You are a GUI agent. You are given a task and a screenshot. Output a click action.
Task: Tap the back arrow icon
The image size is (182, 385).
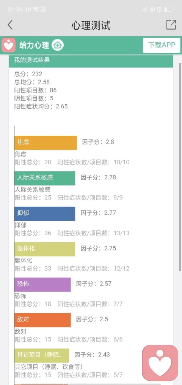click(10, 25)
